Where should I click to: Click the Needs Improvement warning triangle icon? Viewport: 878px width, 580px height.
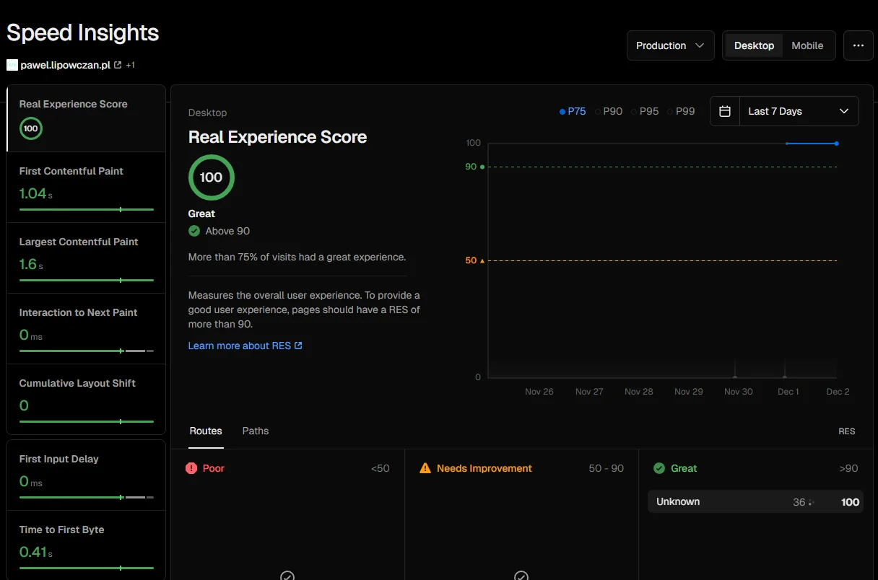(x=424, y=467)
